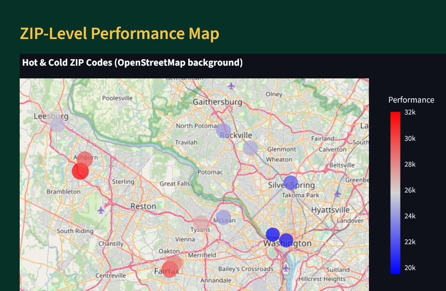Click the 'Hot & Cold ZIP Codes' chart title

click(132, 63)
